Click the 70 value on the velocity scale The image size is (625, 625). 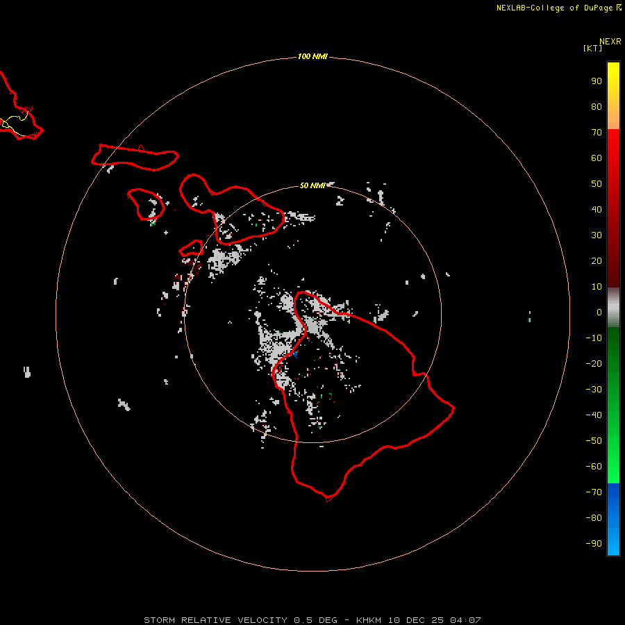click(x=597, y=133)
